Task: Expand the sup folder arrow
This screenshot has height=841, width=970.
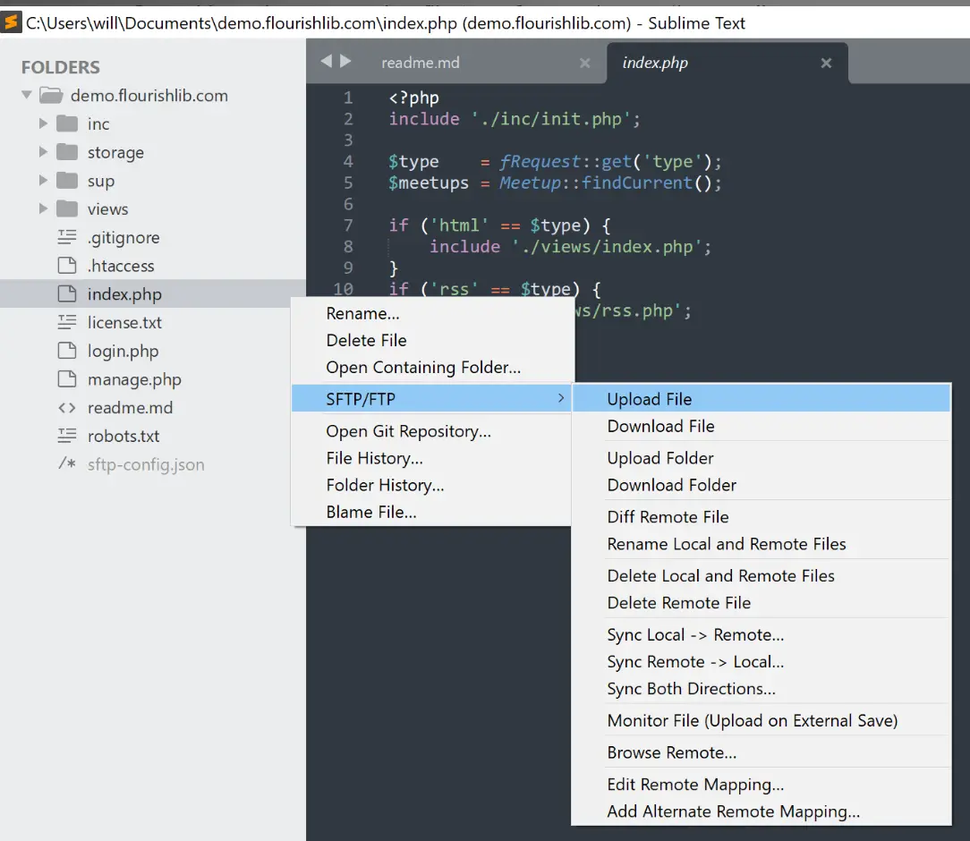Action: [43, 180]
